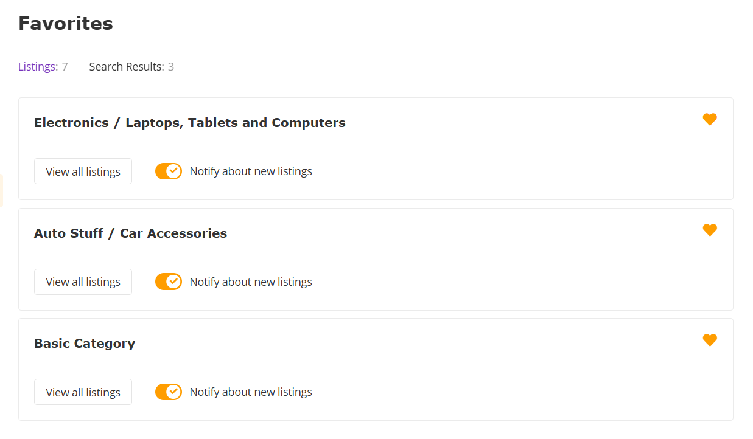
Task: Turn off Auto Stuff notification switch
Action: coord(169,282)
